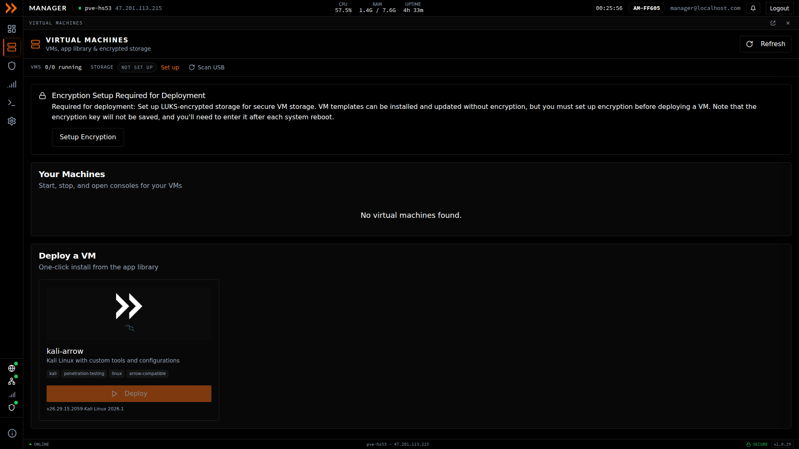Click the Your Machines heading

click(x=72, y=175)
